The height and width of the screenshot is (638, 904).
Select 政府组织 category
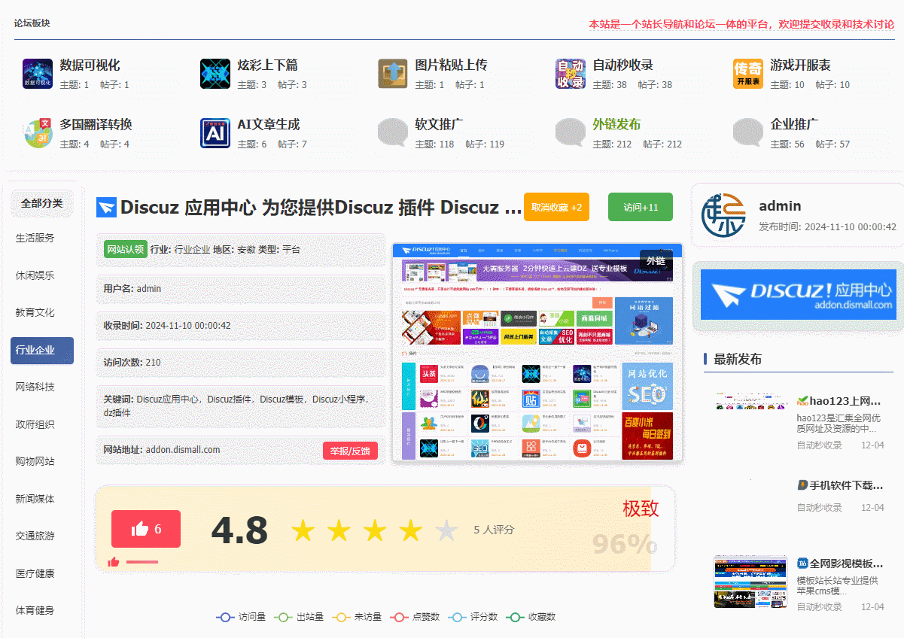(x=35, y=425)
